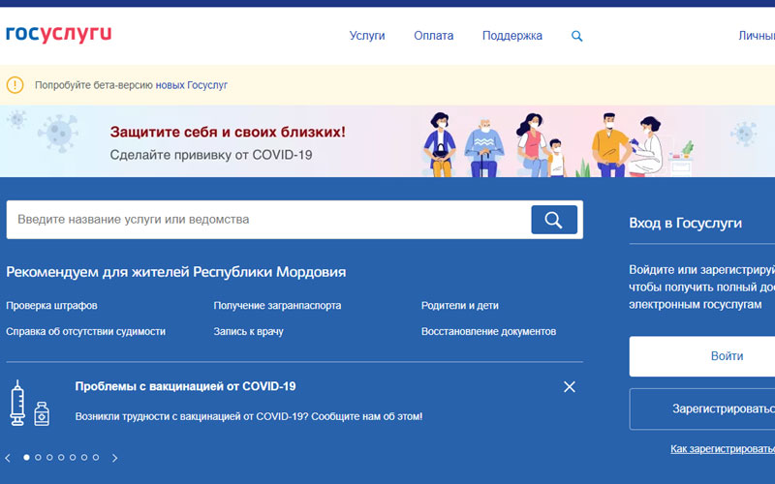775x484 pixels.
Task: Select the sixth carousel dot
Action: point(84,457)
